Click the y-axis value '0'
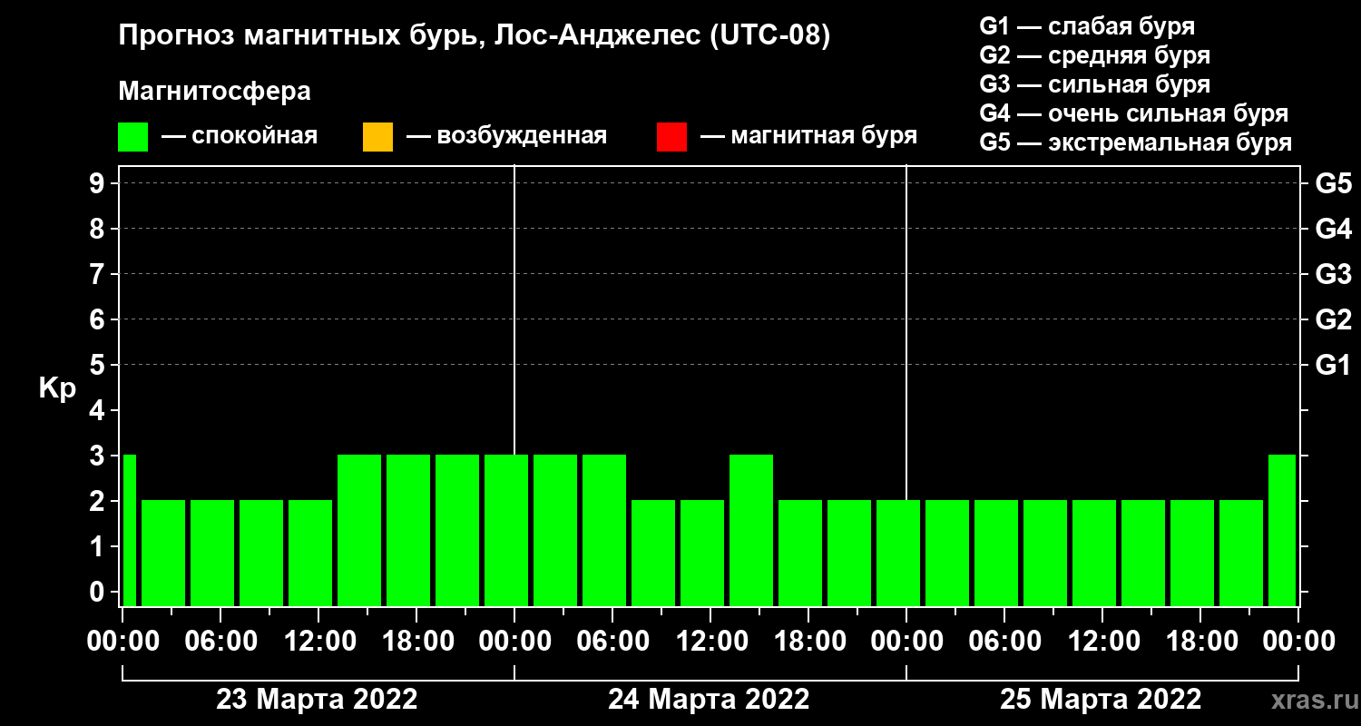This screenshot has height=726, width=1361. click(99, 592)
